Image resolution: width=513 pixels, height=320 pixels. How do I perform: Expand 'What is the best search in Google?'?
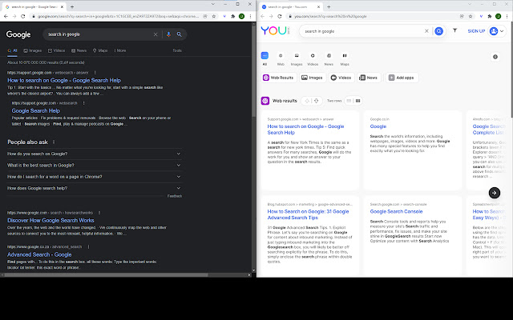(x=95, y=166)
